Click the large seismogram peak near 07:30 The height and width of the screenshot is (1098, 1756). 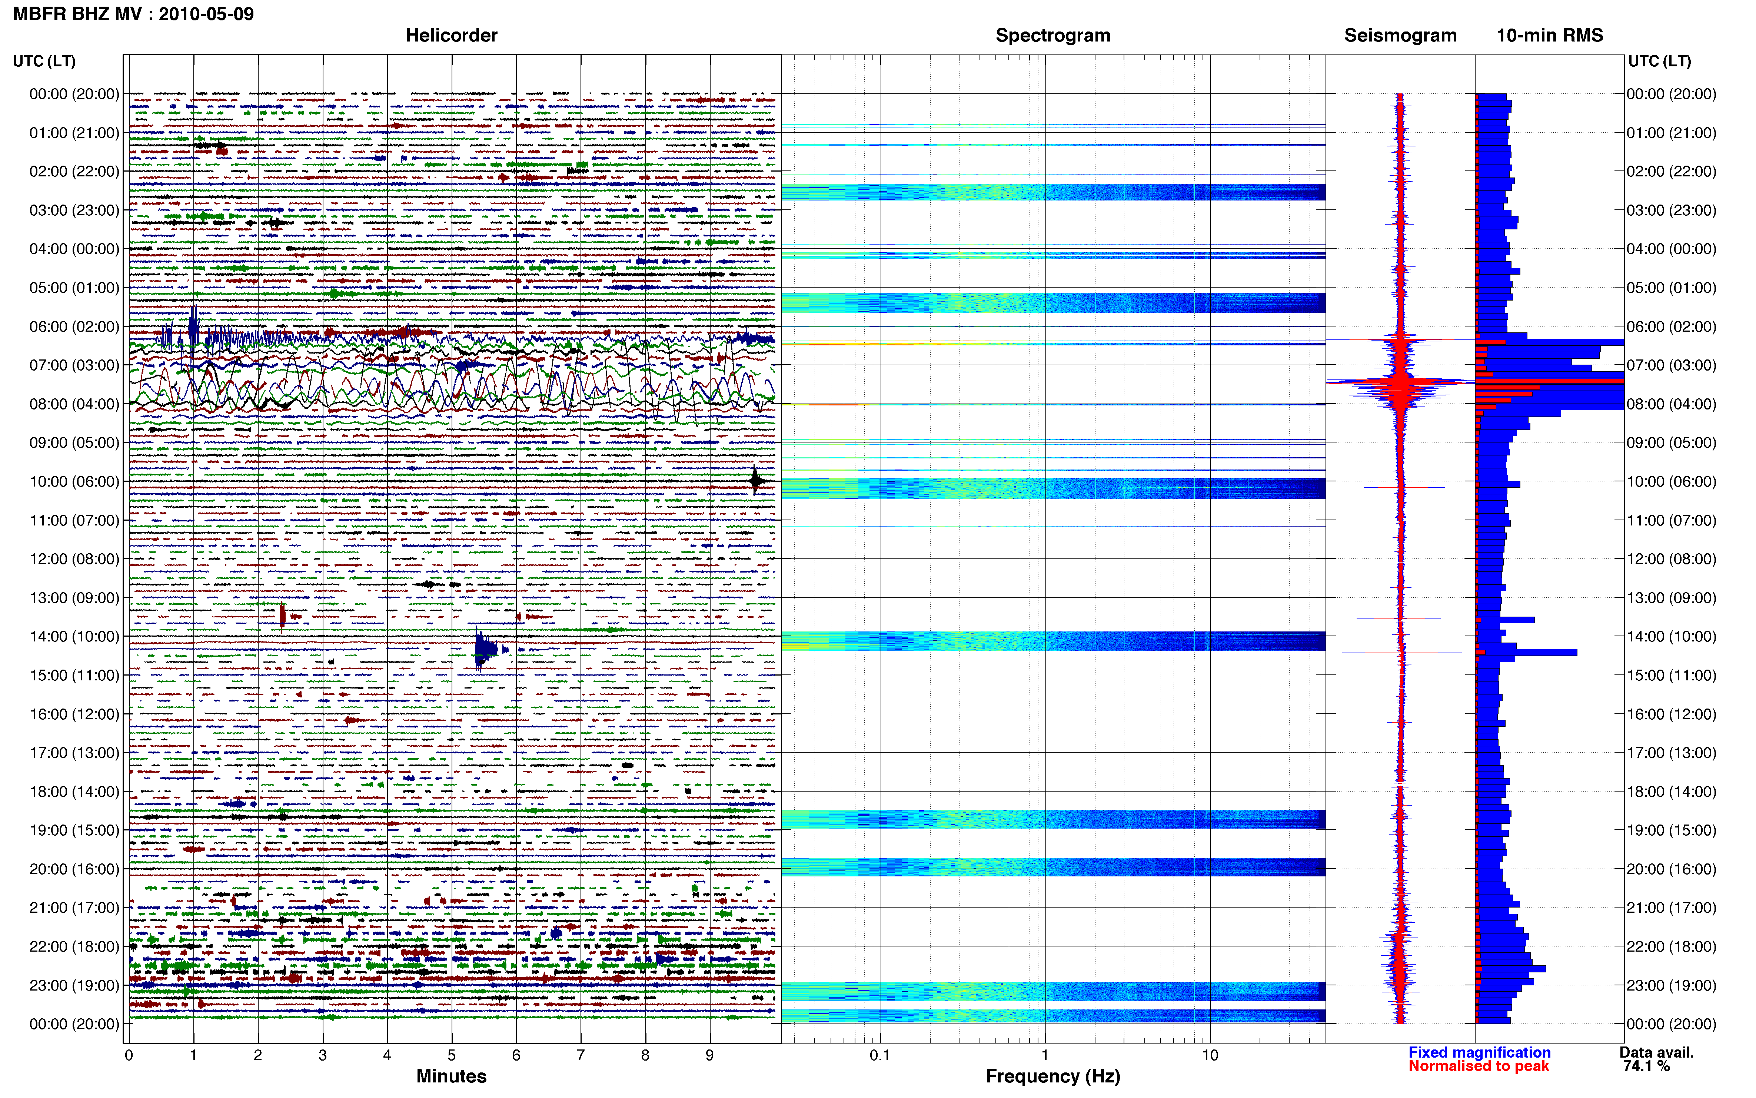(1400, 382)
